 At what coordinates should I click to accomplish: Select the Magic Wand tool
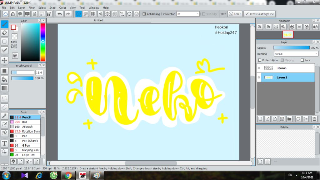4,116
